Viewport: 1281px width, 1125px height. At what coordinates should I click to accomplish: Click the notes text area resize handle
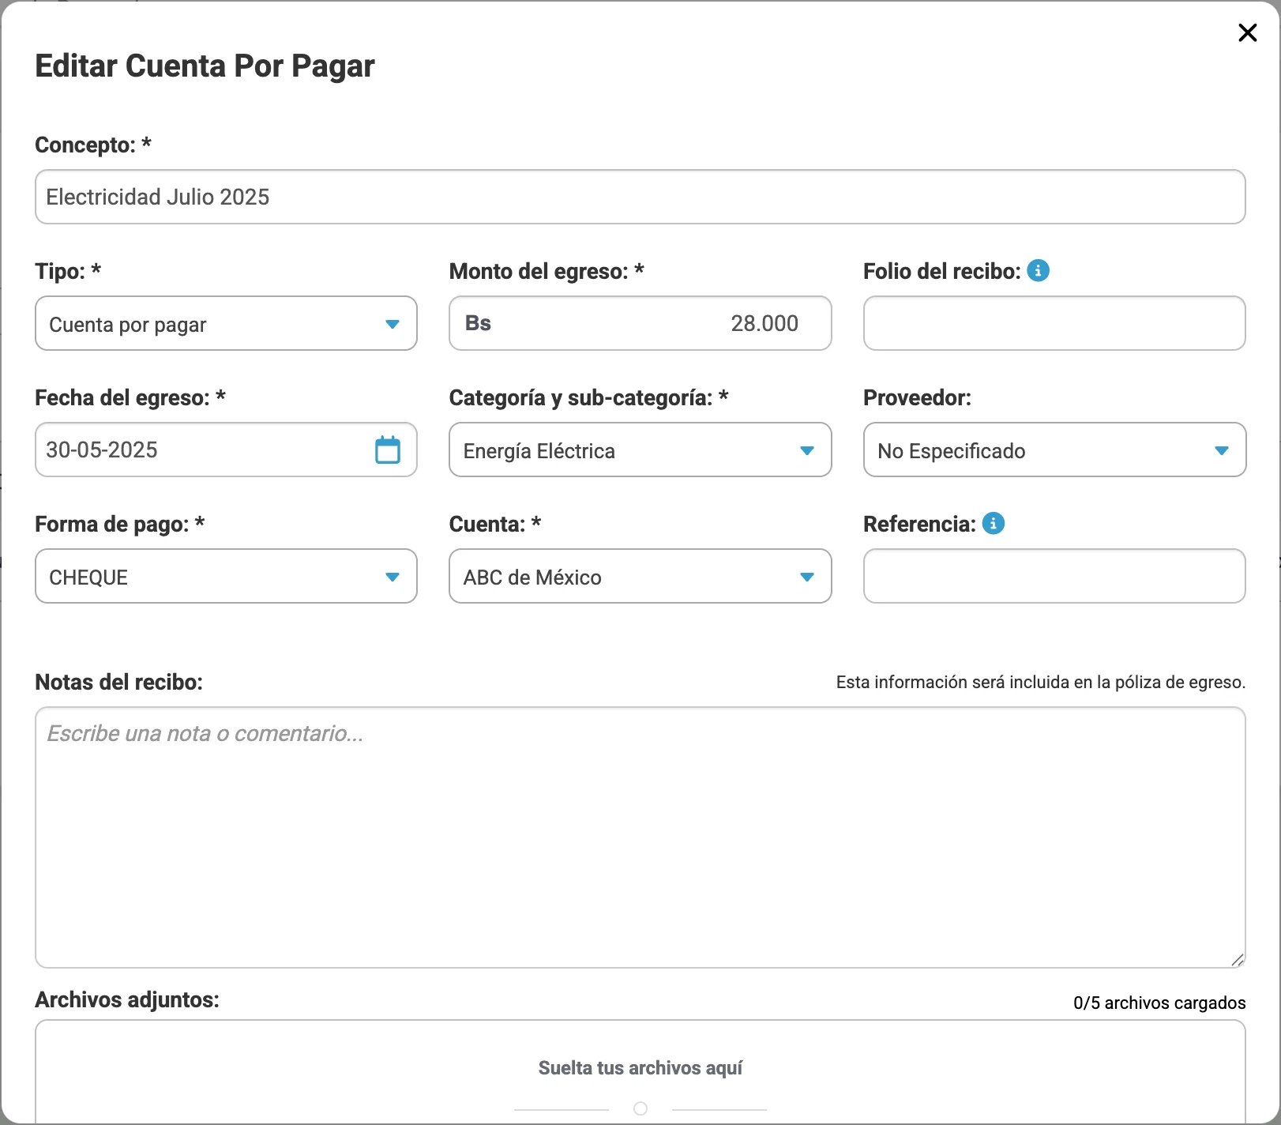1237,959
